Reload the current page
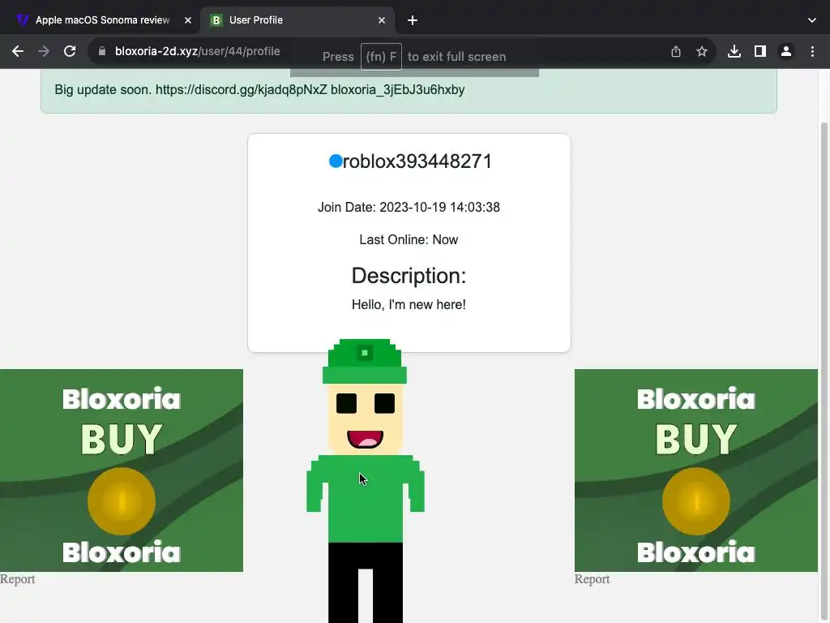Screen dimensions: 830x623 tap(70, 51)
